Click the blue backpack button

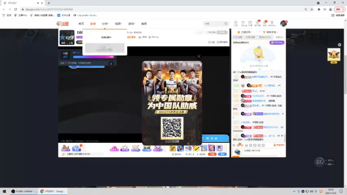coord(222,154)
